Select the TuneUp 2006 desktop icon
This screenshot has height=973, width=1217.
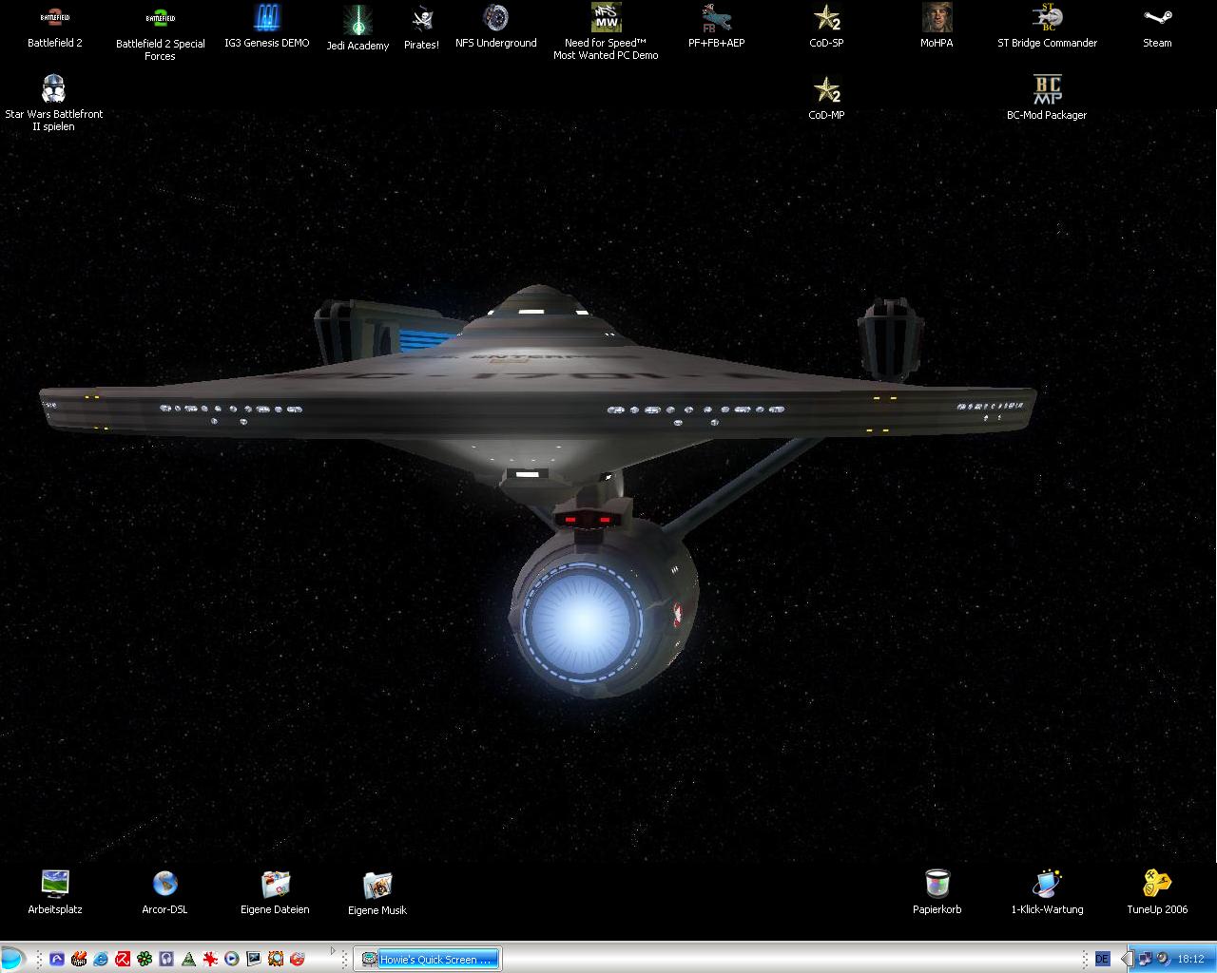(x=1157, y=893)
